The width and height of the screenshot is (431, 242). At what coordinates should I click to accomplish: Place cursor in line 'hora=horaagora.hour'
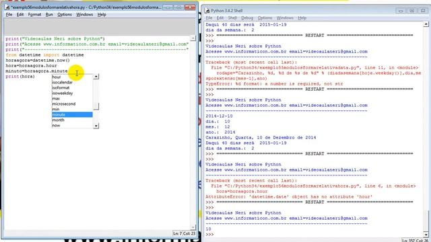tap(31, 66)
